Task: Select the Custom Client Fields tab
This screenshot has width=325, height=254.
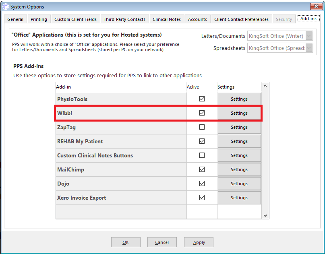Action: click(x=75, y=19)
